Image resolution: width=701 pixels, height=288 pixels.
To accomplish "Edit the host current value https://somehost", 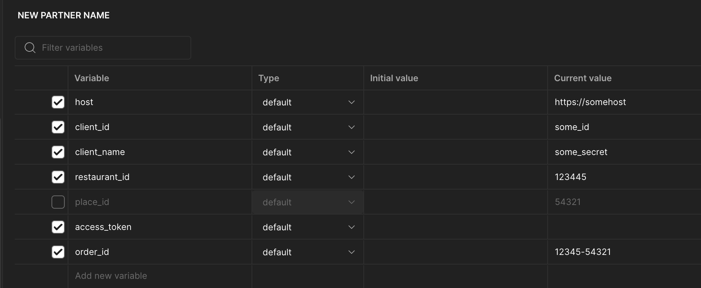I will coord(590,102).
